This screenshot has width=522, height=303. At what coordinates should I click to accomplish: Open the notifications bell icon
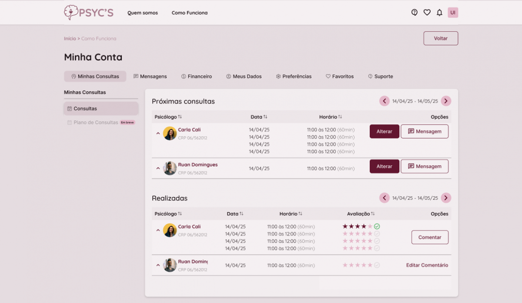click(439, 13)
